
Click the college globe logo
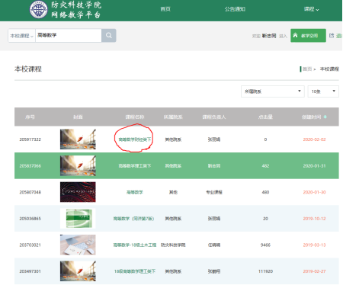point(38,10)
